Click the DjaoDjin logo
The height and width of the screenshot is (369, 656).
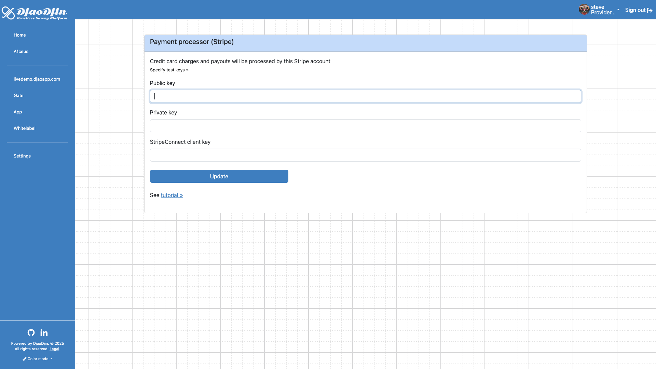(34, 13)
